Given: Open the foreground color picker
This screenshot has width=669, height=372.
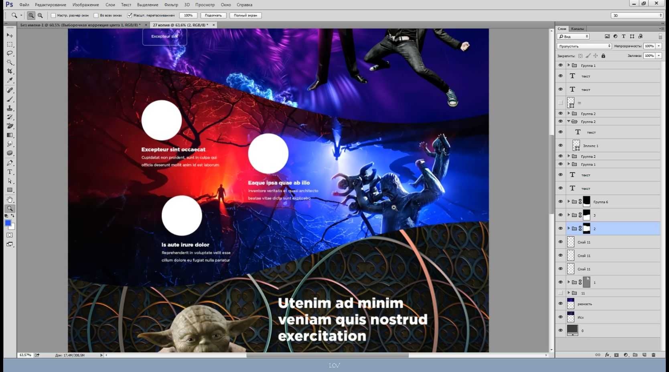Looking at the screenshot, I should pyautogui.click(x=8, y=223).
